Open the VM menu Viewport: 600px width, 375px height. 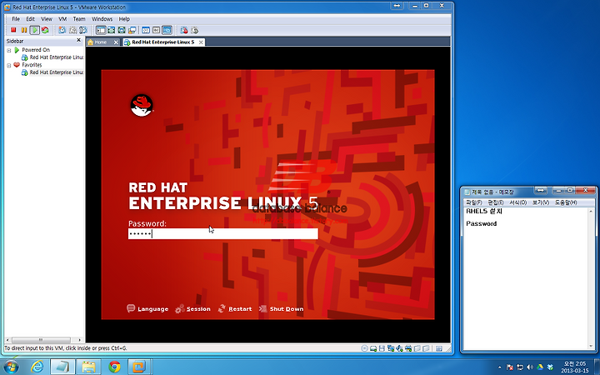(62, 18)
